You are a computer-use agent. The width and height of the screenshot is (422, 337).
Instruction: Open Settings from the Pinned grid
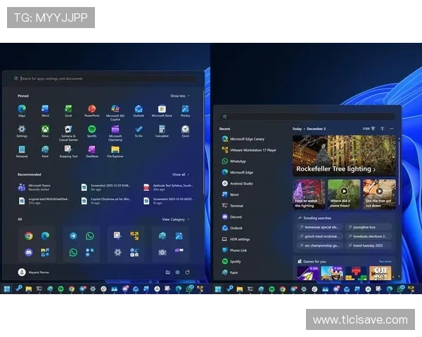pos(22,131)
